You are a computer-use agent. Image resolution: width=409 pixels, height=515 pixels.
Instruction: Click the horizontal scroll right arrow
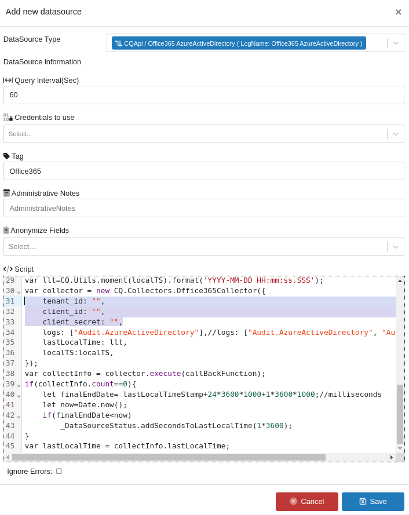392,457
